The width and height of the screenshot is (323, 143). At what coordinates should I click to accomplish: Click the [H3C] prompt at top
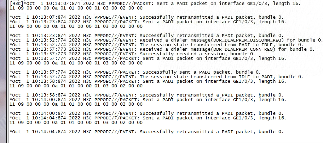pyautogui.click(x=15, y=3)
